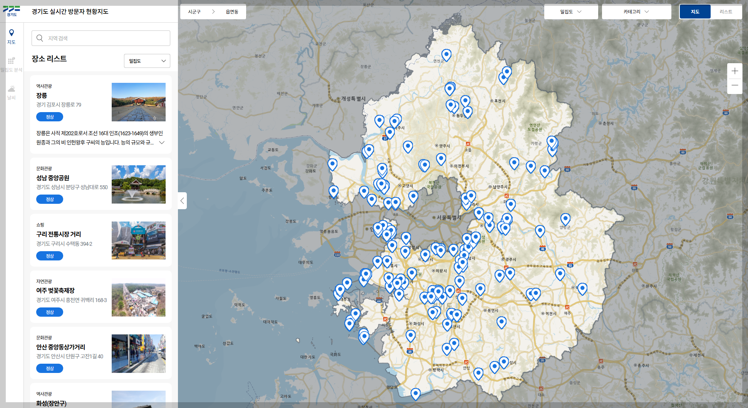Open the 날씨 weather sidebar icon
748x408 pixels.
12,92
